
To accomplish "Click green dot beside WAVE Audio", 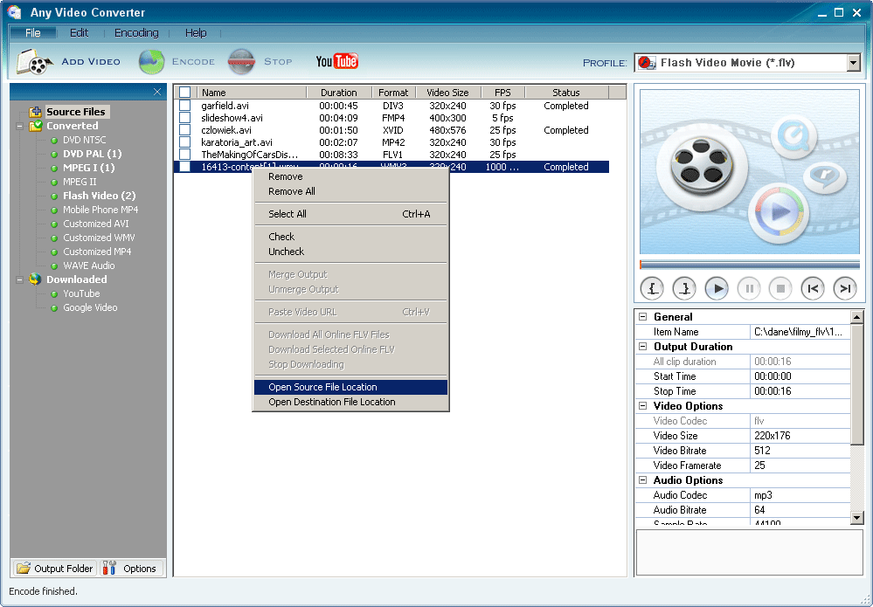I will 54,266.
